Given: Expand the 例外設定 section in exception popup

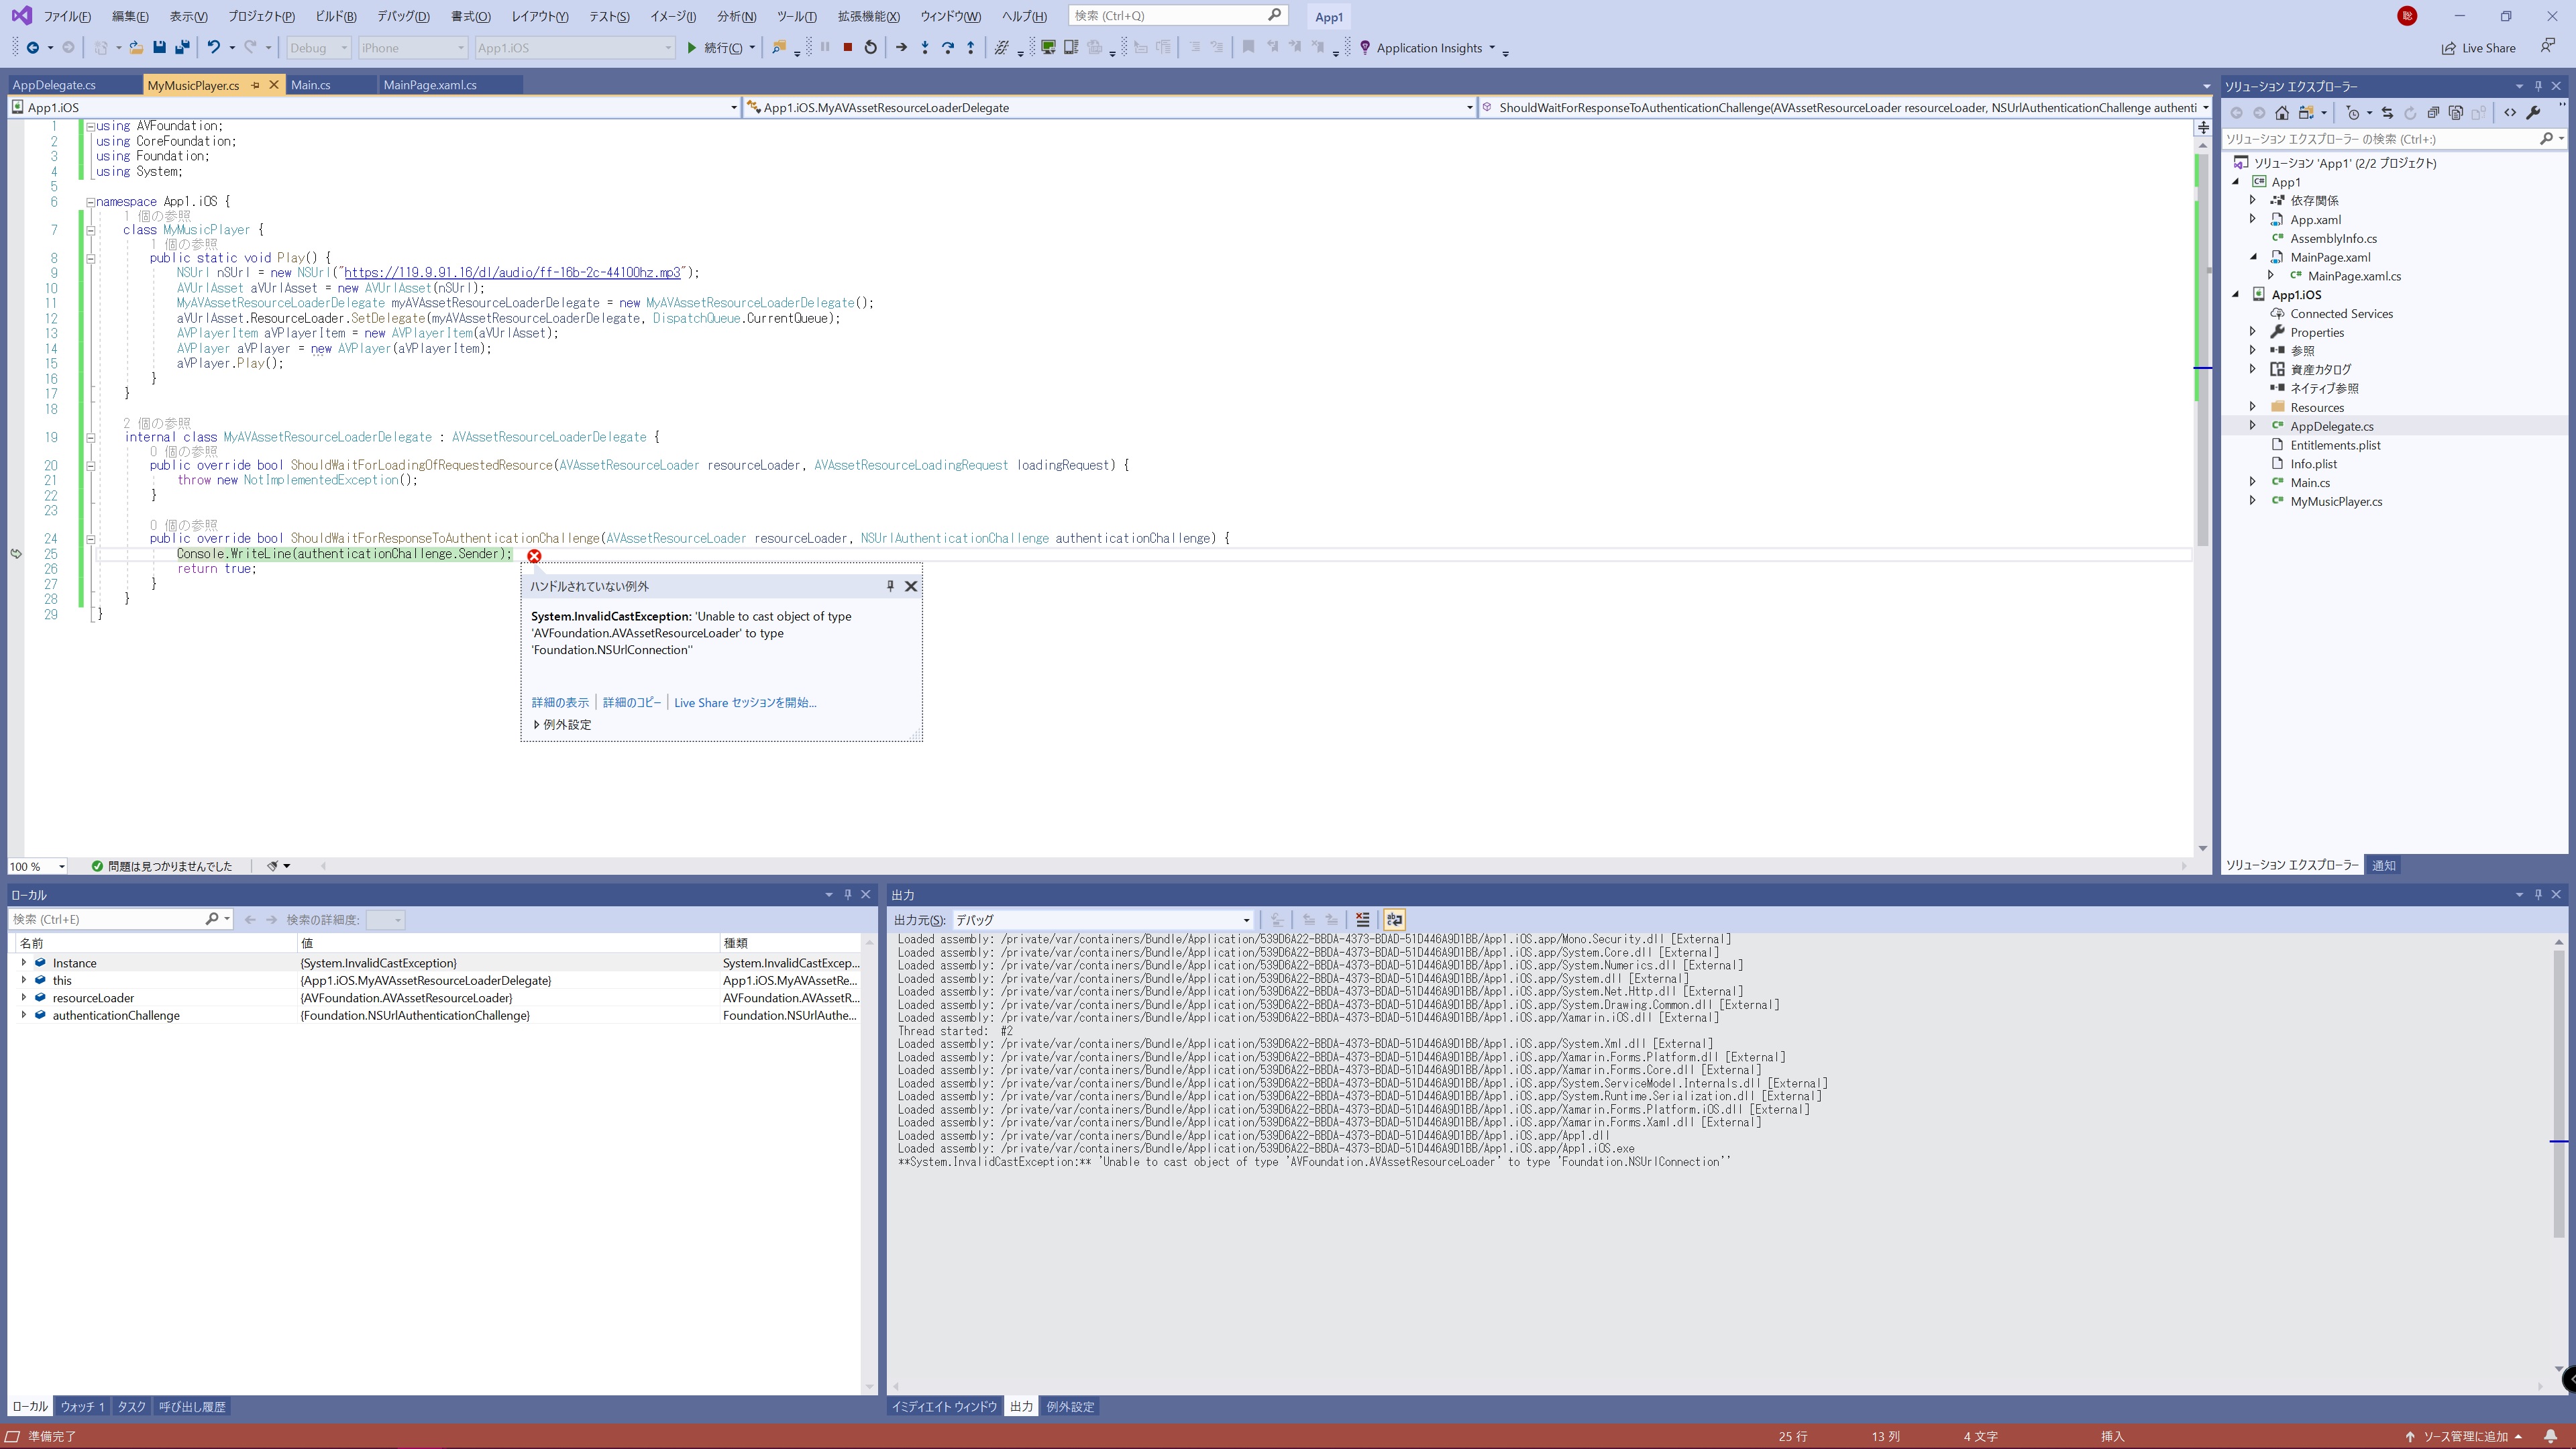Looking at the screenshot, I should click(x=537, y=724).
